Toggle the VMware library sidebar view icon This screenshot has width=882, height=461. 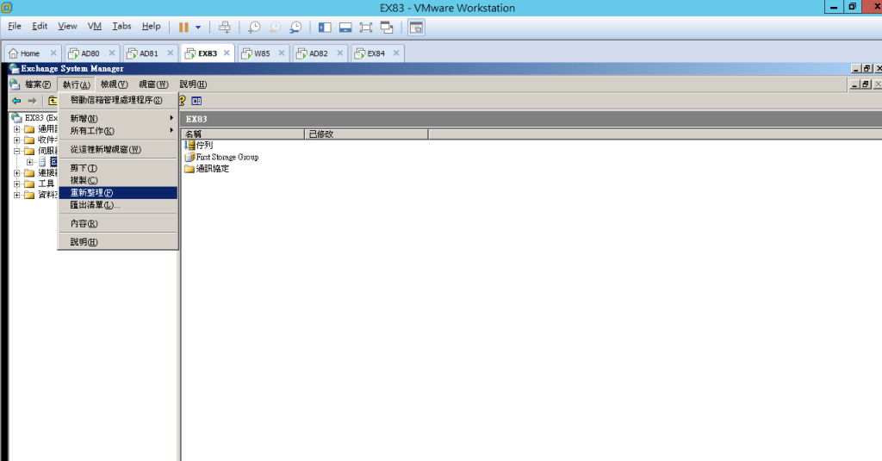pyautogui.click(x=325, y=27)
